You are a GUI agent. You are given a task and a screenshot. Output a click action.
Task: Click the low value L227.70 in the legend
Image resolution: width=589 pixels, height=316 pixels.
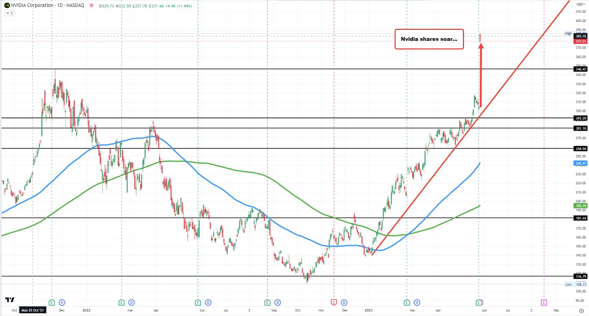139,6
